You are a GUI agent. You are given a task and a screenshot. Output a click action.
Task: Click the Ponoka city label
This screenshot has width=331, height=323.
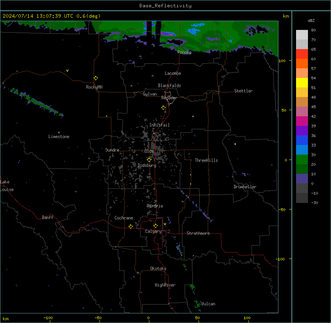tap(184, 52)
